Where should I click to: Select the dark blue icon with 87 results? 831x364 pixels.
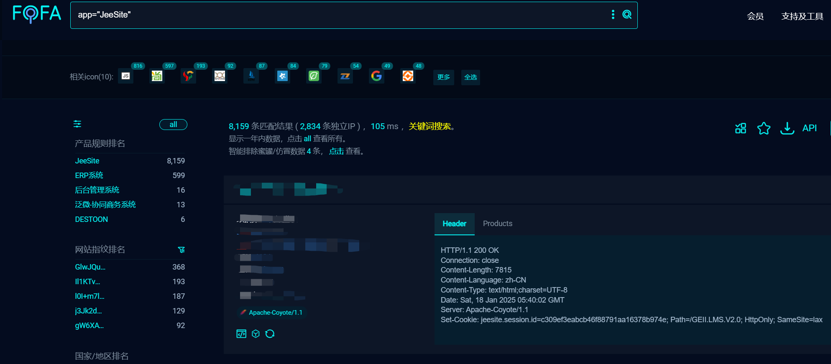click(251, 76)
